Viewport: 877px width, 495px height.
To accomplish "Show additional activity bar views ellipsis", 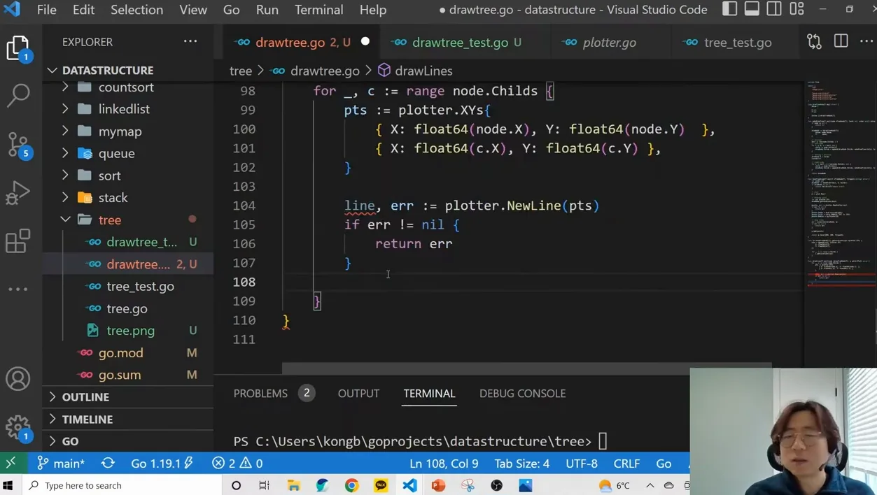I will [18, 289].
